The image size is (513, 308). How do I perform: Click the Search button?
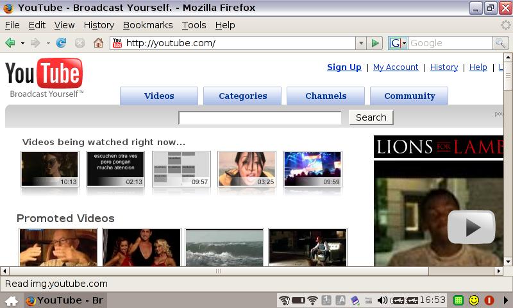[x=371, y=117]
